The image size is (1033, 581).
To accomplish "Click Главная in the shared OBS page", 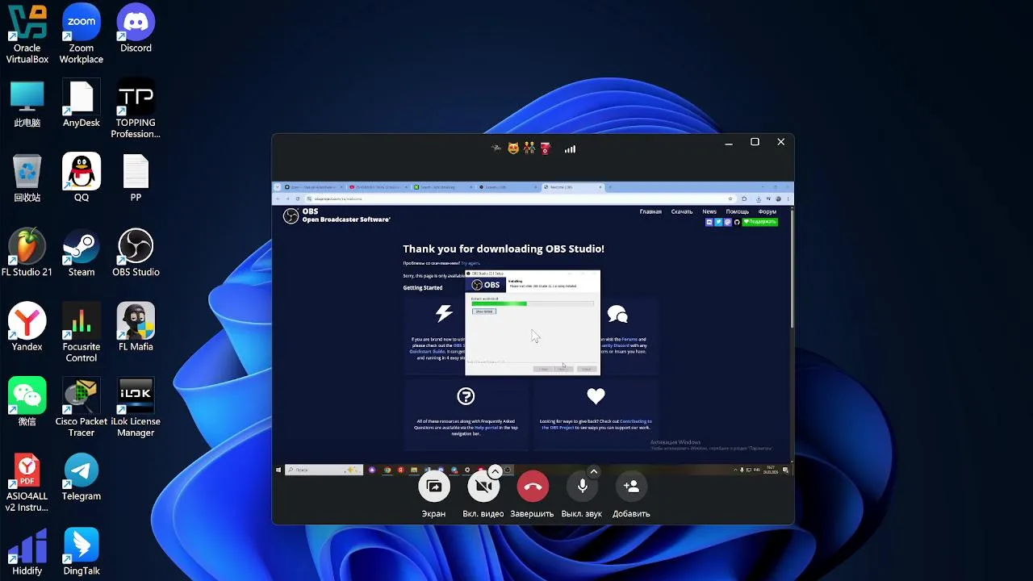I will 650,211.
